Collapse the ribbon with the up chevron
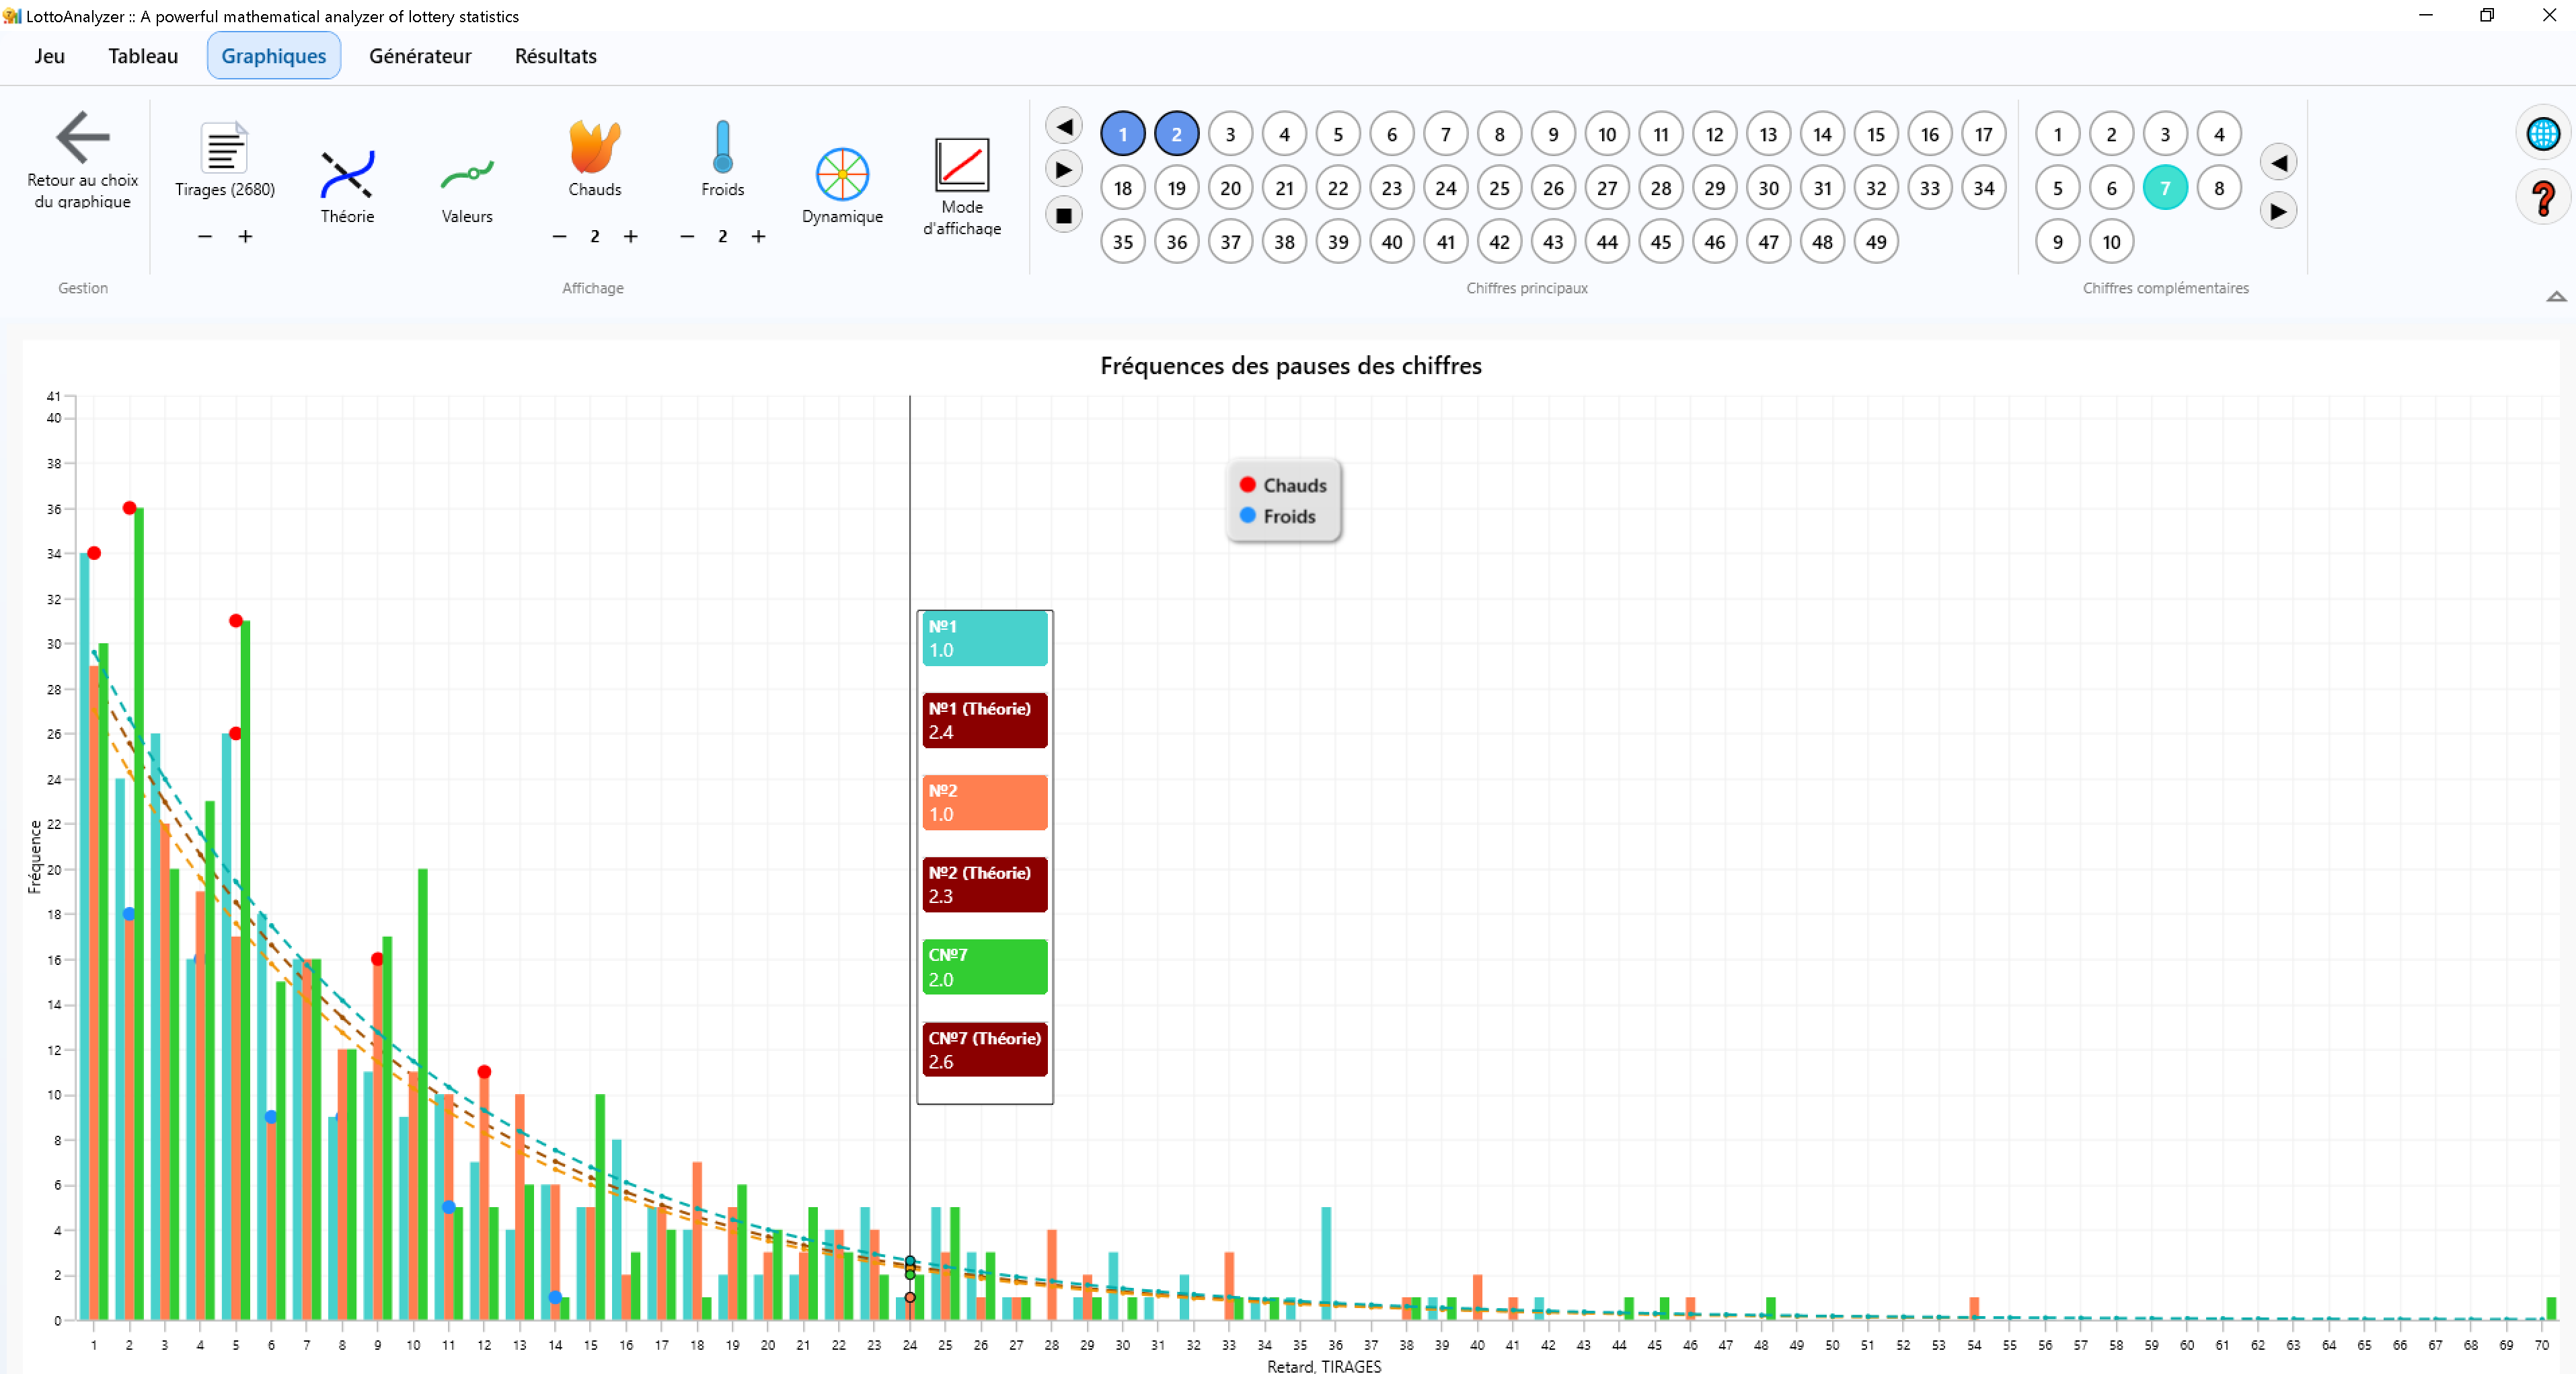Image resolution: width=2576 pixels, height=1374 pixels. click(x=2555, y=296)
